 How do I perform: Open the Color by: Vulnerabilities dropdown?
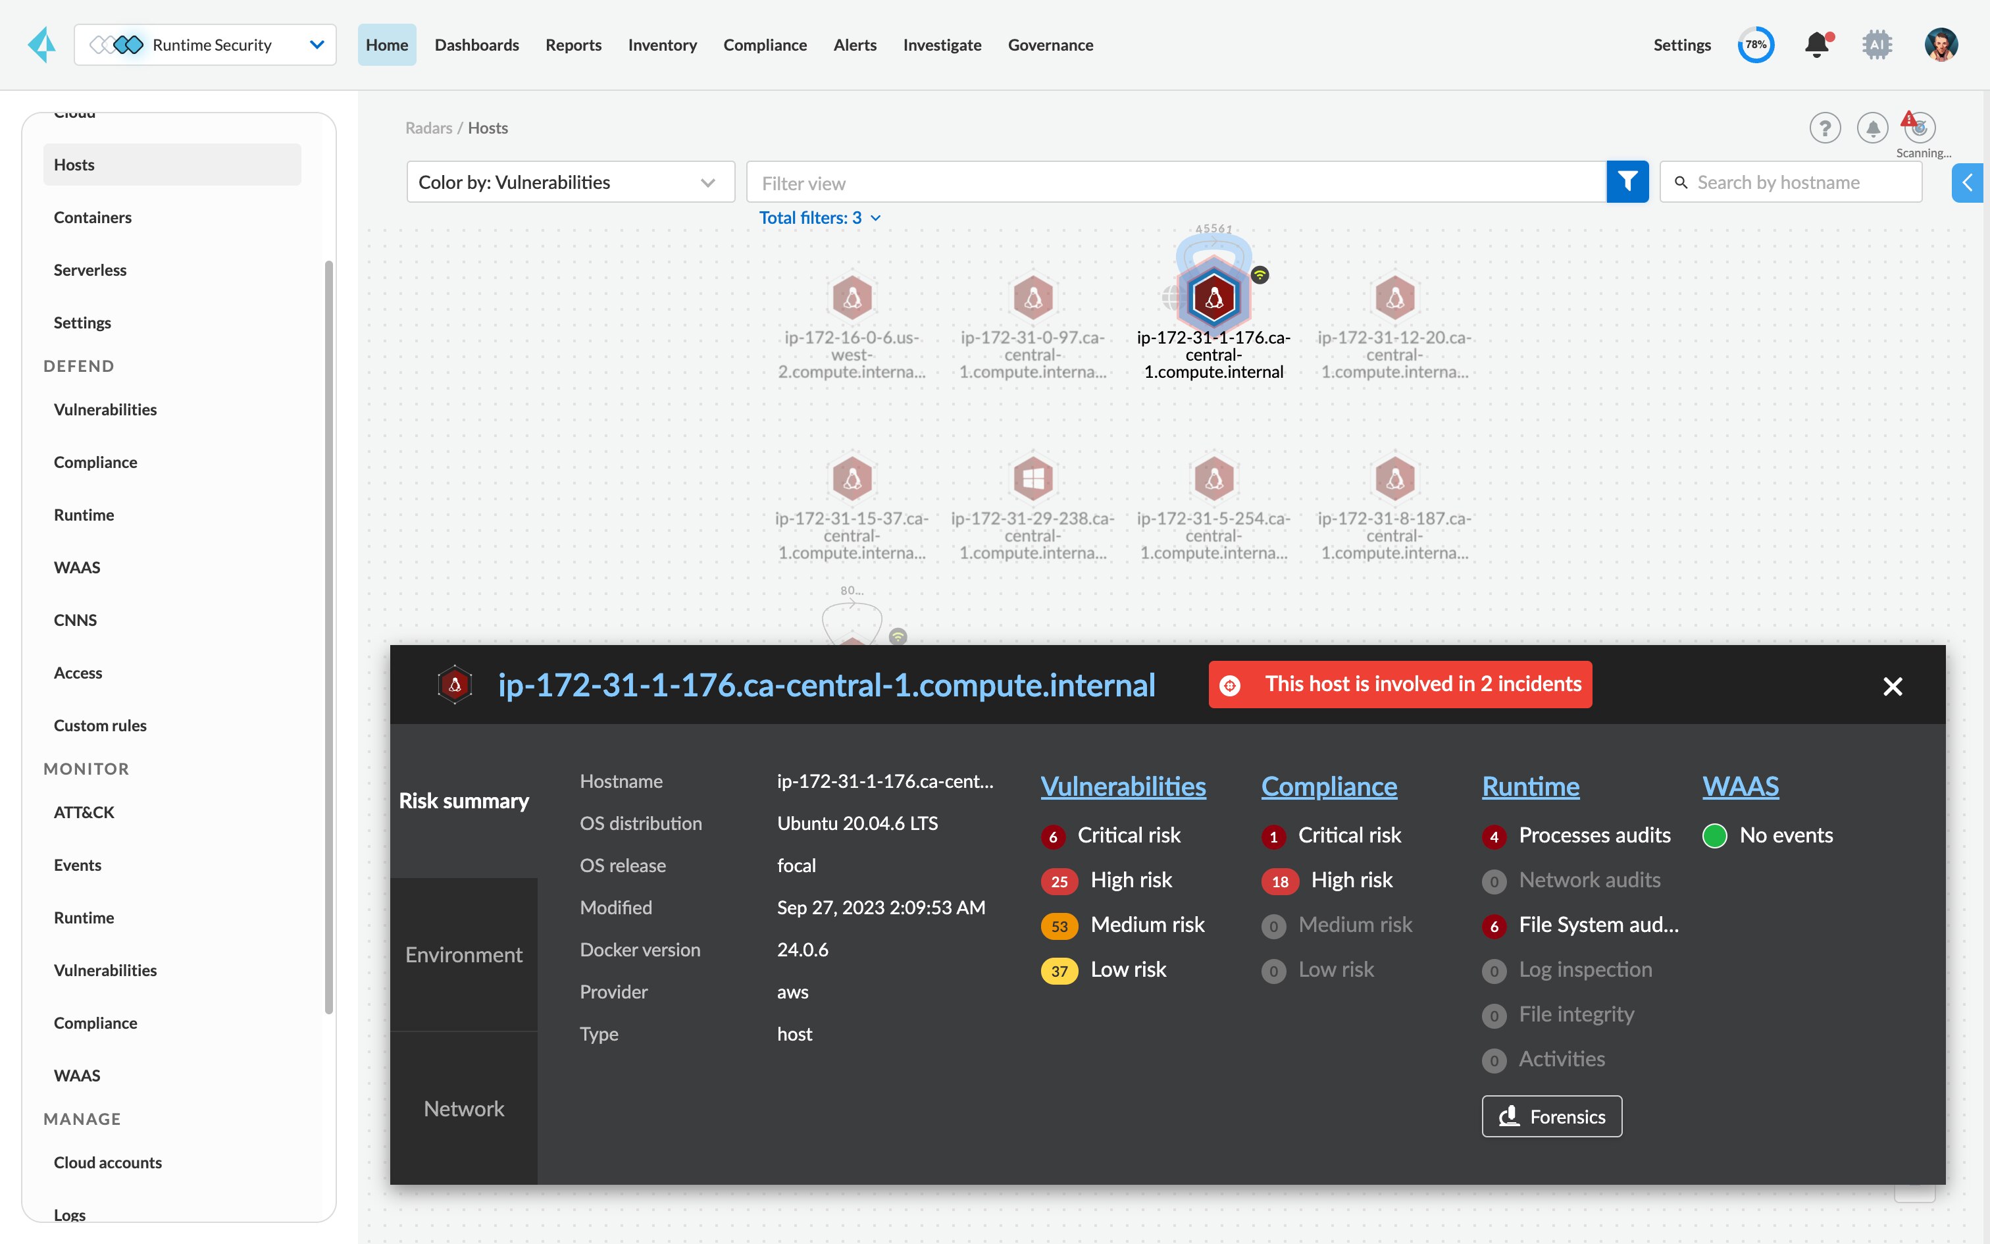pyautogui.click(x=570, y=182)
